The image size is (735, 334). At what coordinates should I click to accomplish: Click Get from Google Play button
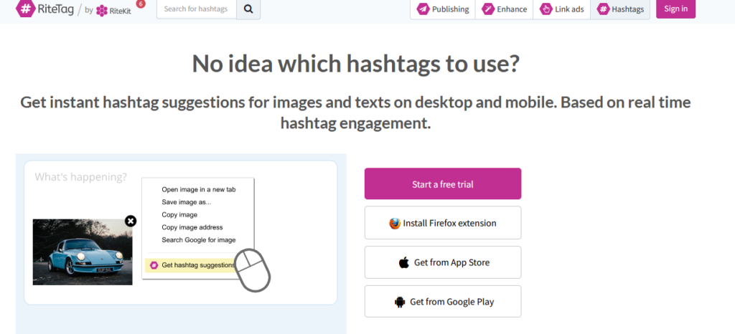[443, 302]
